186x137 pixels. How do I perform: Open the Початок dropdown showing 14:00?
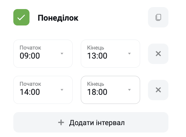43,90
